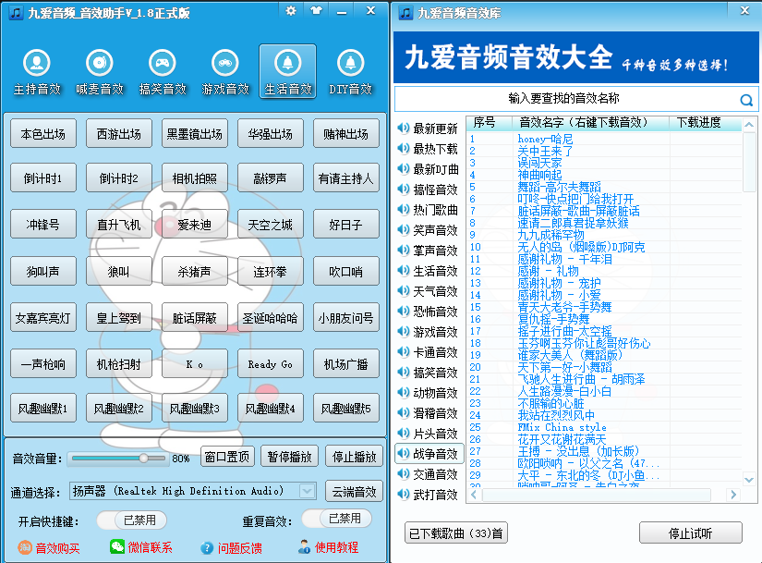Open the 问题反馈 link
Image resolution: width=762 pixels, height=563 pixels.
coord(231,548)
